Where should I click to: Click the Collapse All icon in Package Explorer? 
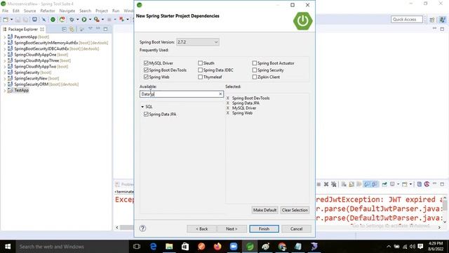pos(64,30)
